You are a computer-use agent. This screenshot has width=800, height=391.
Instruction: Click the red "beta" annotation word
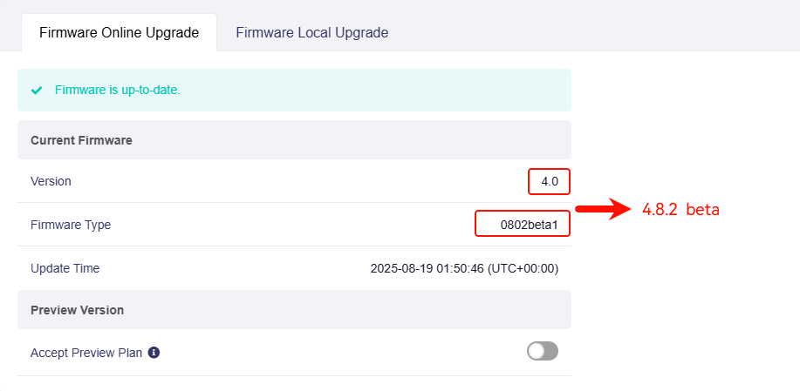click(x=702, y=210)
